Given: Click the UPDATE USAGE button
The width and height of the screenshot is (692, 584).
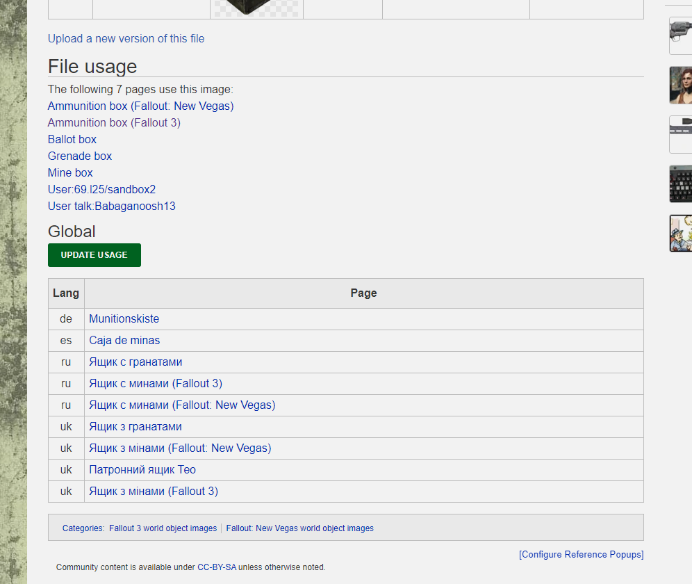Looking at the screenshot, I should [94, 255].
